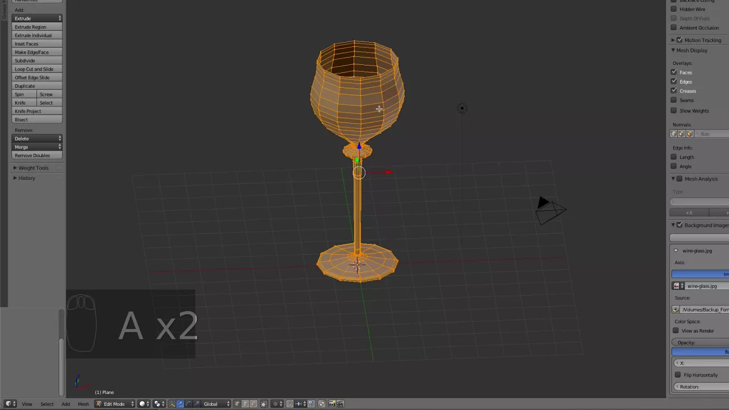This screenshot has width=729, height=410.
Task: Toggle the Motion Tracking checkbox
Action: click(679, 40)
